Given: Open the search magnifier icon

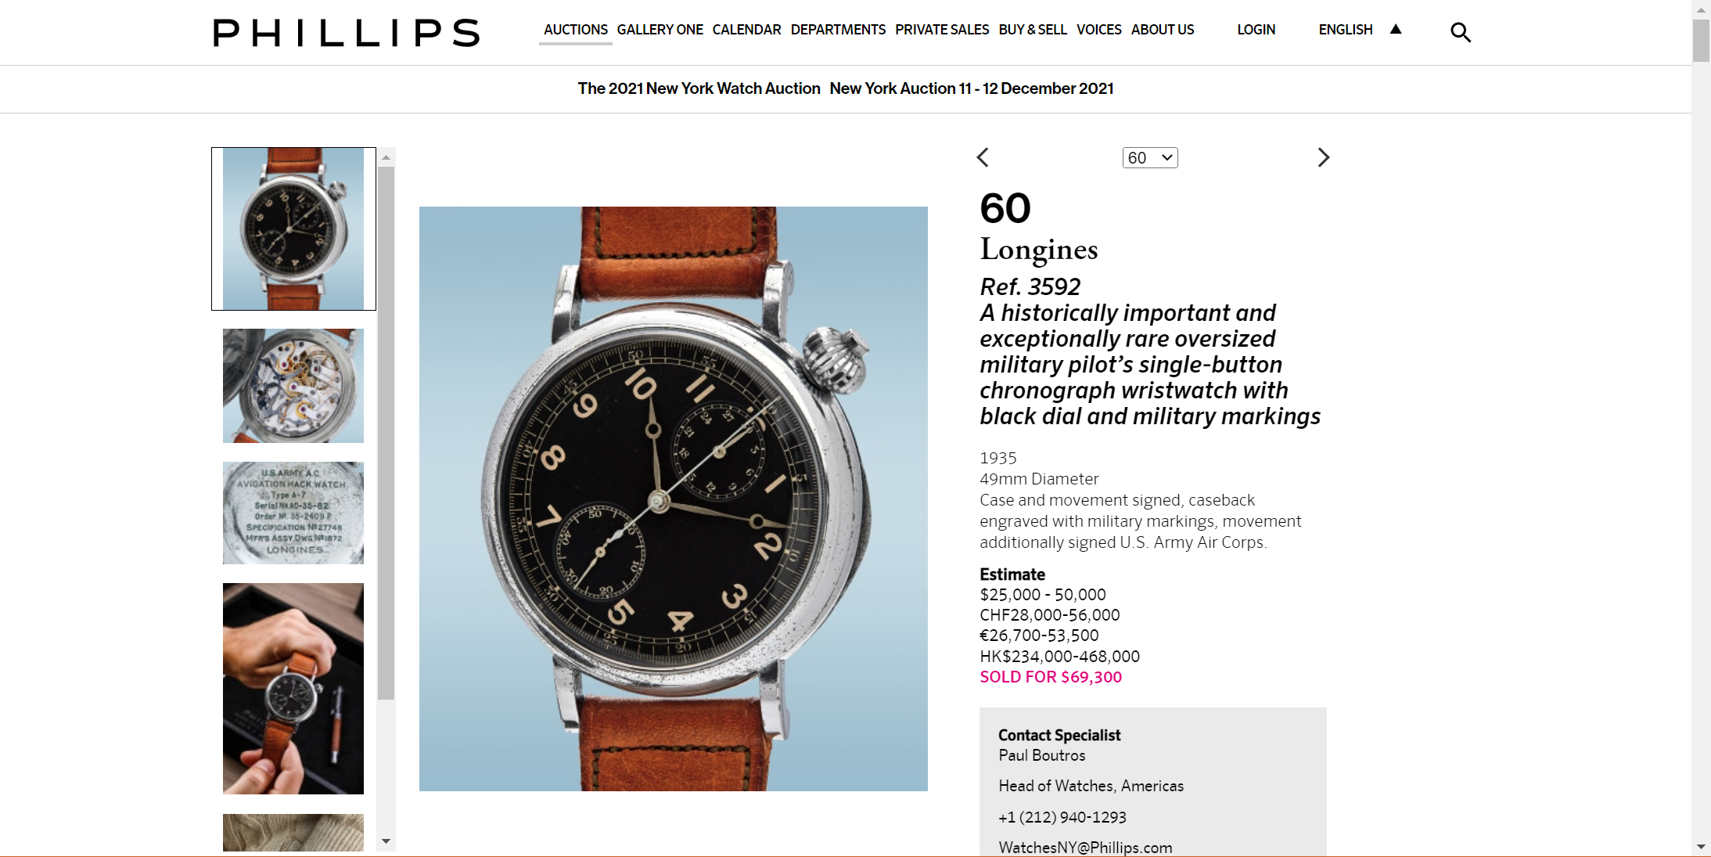Looking at the screenshot, I should coord(1460,32).
